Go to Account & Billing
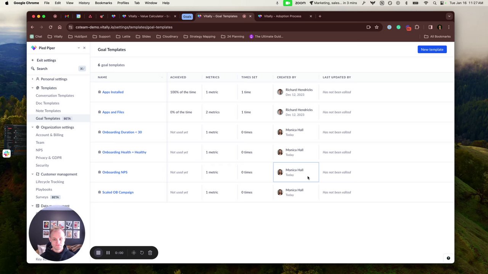Image resolution: width=488 pixels, height=274 pixels. (50, 135)
